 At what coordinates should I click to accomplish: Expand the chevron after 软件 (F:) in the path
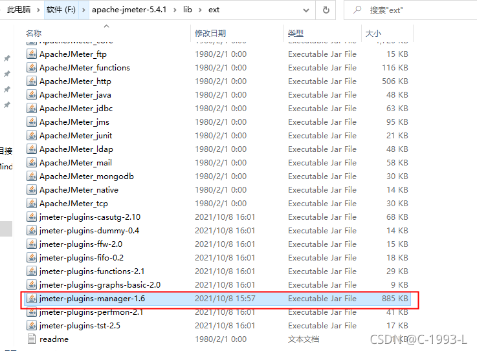tap(83, 10)
